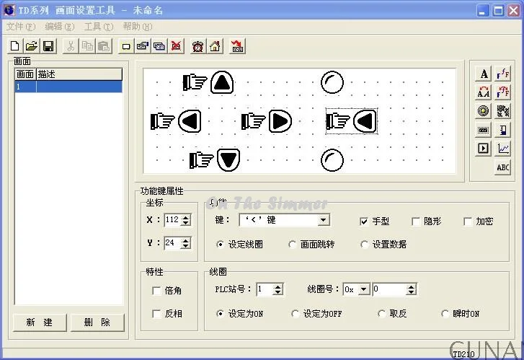The height and width of the screenshot is (360, 524).
Task: Increase the X coordinate stepper
Action: (186, 217)
